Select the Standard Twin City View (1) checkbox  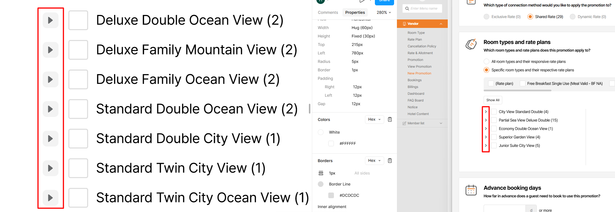pyautogui.click(x=78, y=168)
